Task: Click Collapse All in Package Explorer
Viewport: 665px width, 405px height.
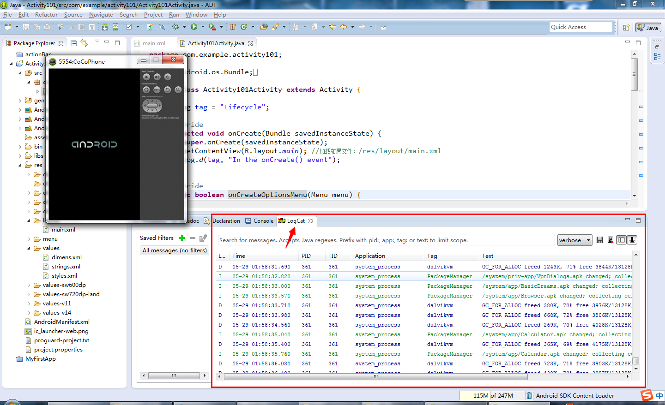Action: [x=73, y=43]
